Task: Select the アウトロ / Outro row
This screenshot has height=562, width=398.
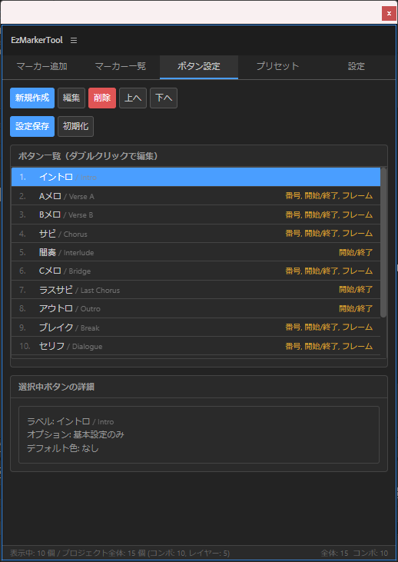Action: click(x=196, y=308)
